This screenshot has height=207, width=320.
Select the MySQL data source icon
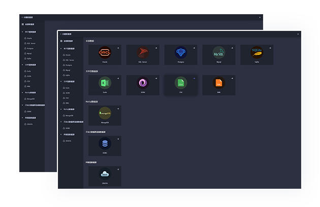pyautogui.click(x=218, y=52)
